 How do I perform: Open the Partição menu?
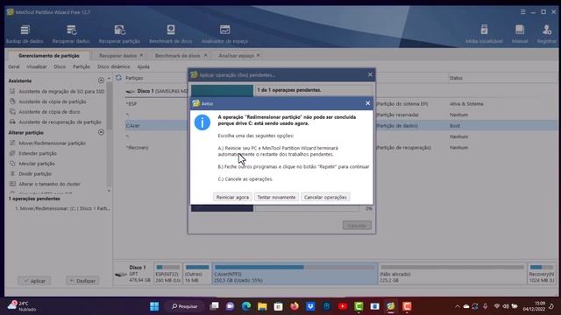pyautogui.click(x=82, y=66)
